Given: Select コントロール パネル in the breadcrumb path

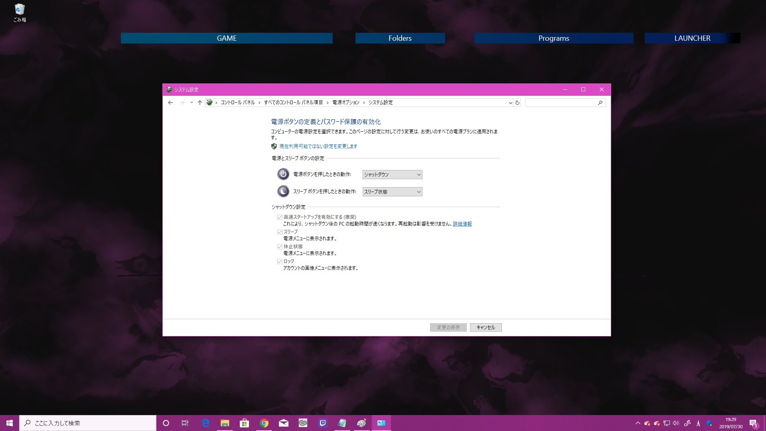Looking at the screenshot, I should pyautogui.click(x=238, y=103).
